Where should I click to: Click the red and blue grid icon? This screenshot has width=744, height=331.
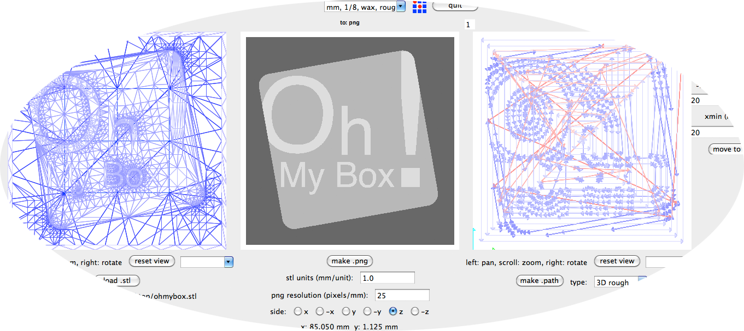pos(419,7)
